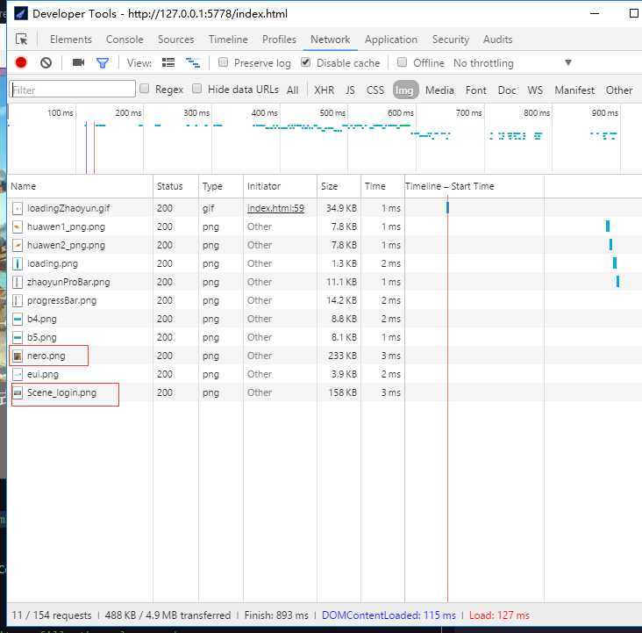
Task: Tick the Offline checkbox
Action: (403, 62)
